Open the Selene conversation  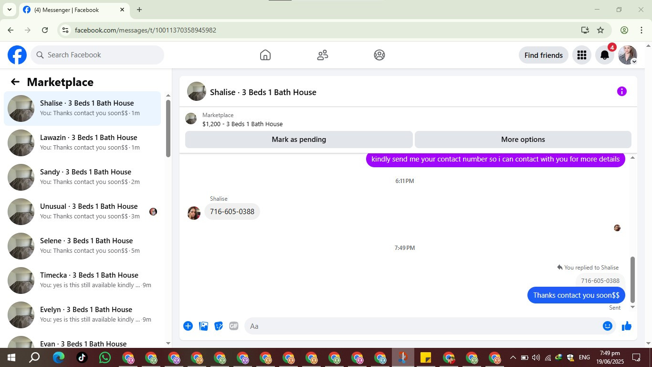point(83,246)
